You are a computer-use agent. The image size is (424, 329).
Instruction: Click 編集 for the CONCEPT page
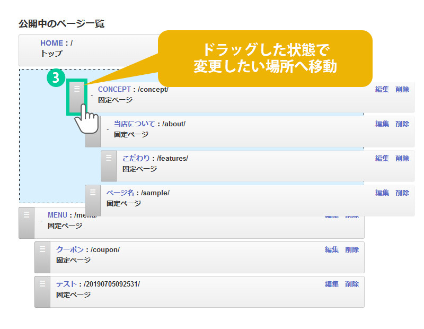click(x=382, y=89)
